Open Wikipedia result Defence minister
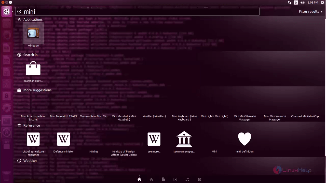This screenshot has height=183, width=326. [63, 139]
